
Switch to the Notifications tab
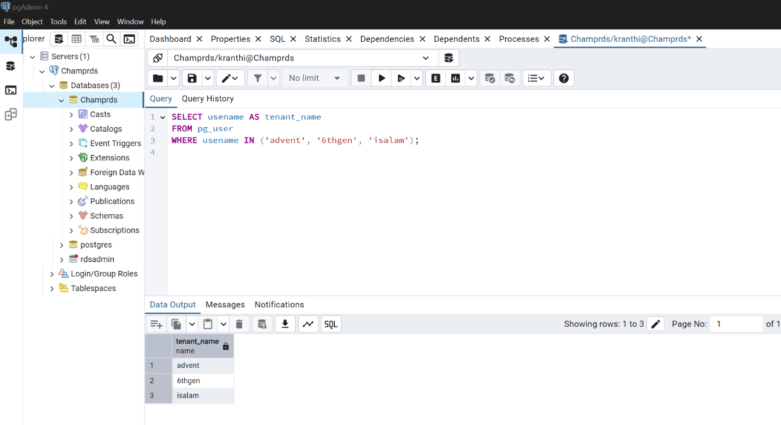(279, 305)
